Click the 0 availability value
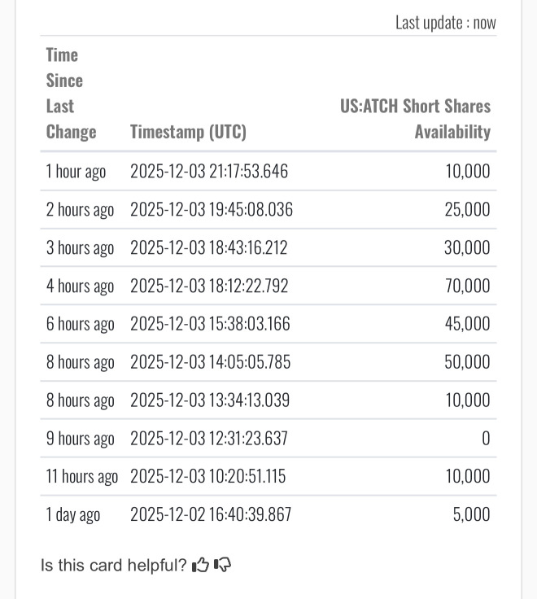 tap(486, 438)
